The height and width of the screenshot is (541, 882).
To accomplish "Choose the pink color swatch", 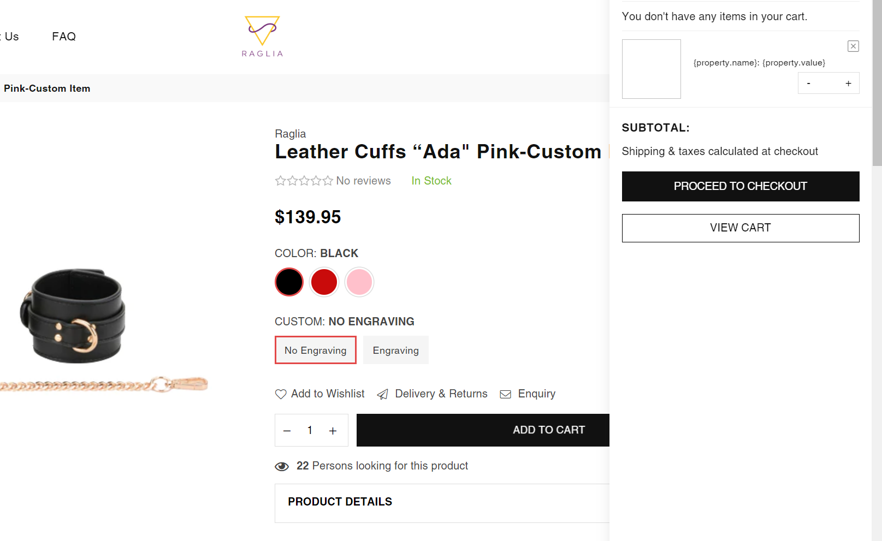I will click(x=359, y=282).
